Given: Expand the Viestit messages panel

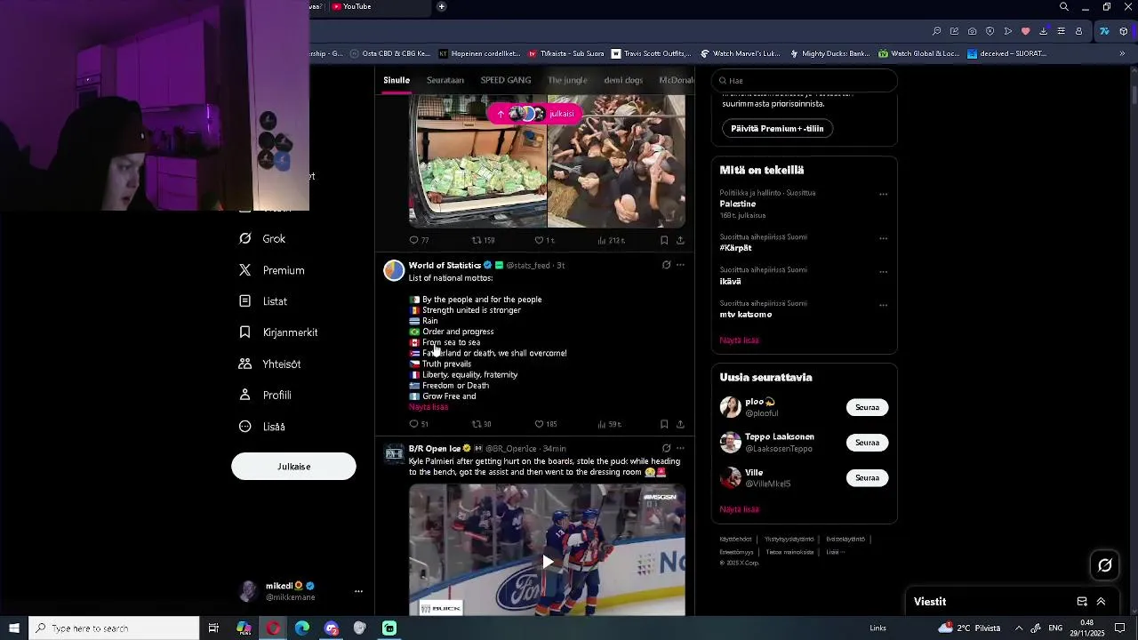Looking at the screenshot, I should 1101,602.
